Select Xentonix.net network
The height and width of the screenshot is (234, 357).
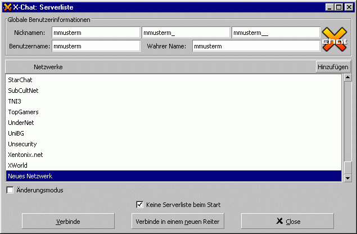click(x=174, y=155)
